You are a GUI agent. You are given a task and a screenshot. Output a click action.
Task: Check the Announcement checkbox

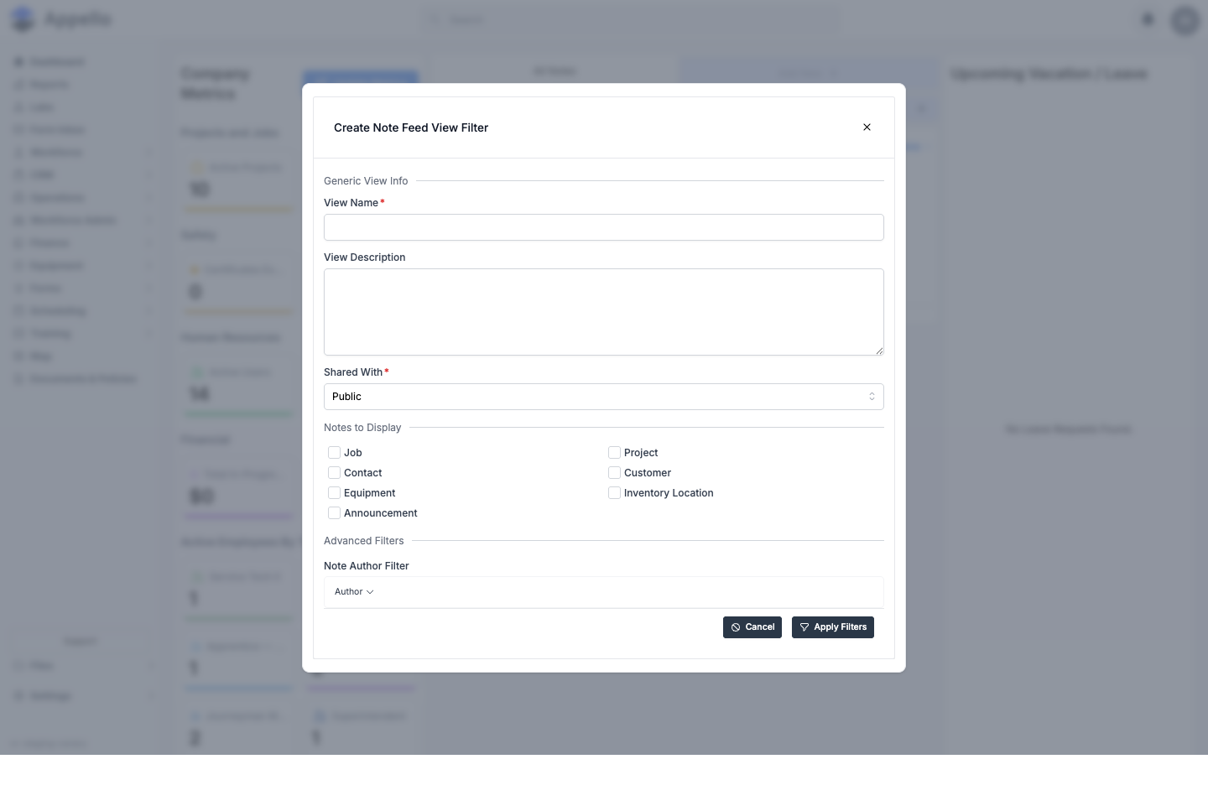[334, 513]
